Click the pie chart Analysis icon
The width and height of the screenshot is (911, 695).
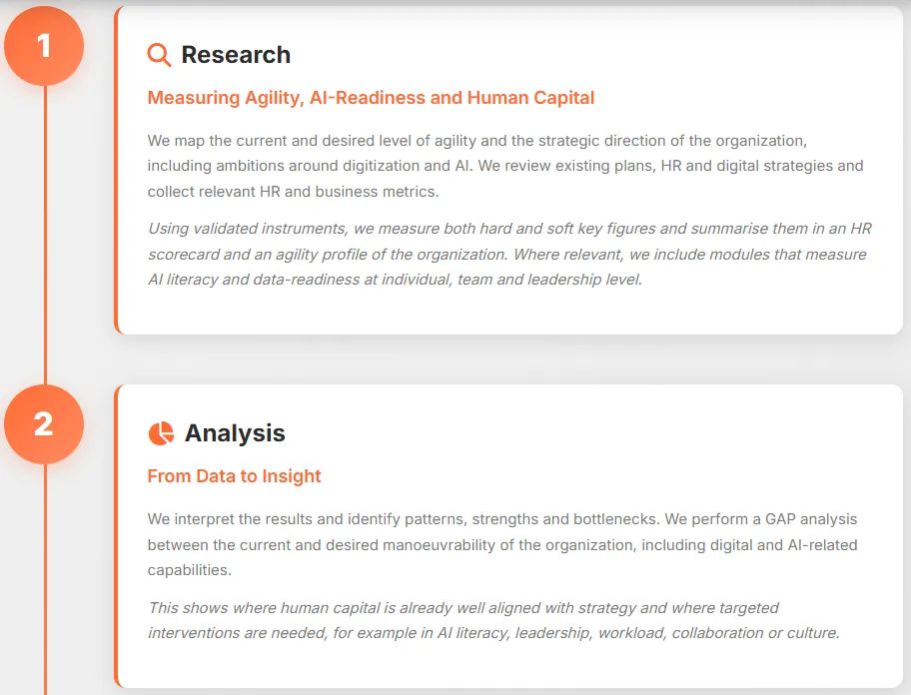tap(161, 433)
